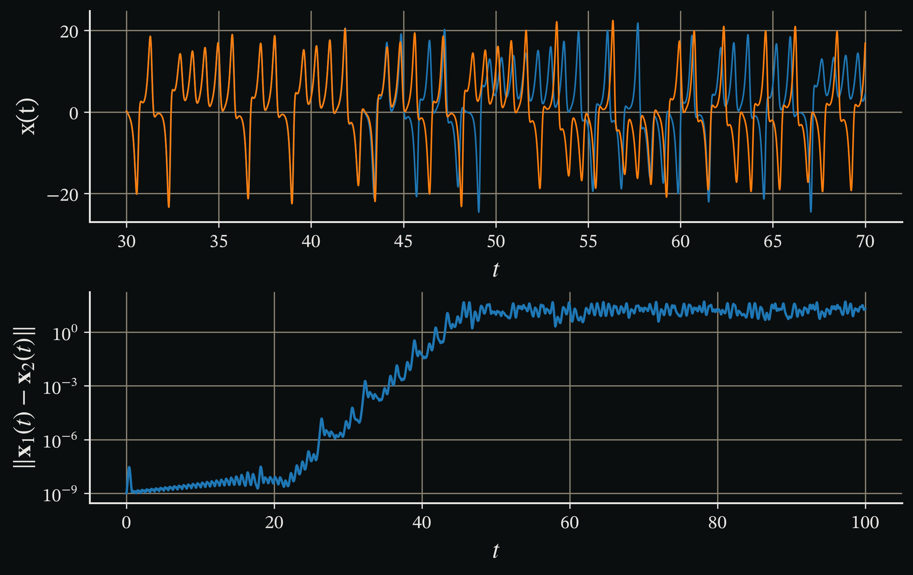Click tick label 50 on the top plot
Screen dimensions: 913x575
tap(496, 241)
